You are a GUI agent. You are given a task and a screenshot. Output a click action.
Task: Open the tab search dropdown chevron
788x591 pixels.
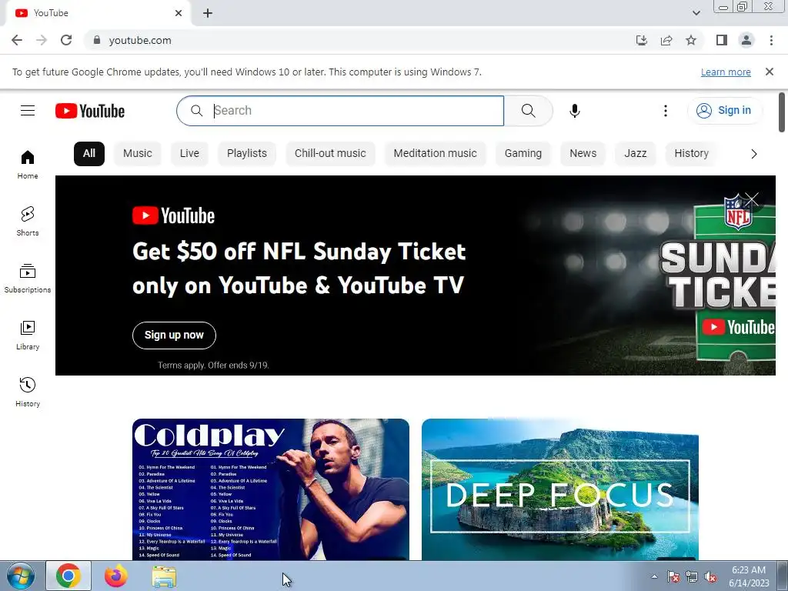point(696,13)
